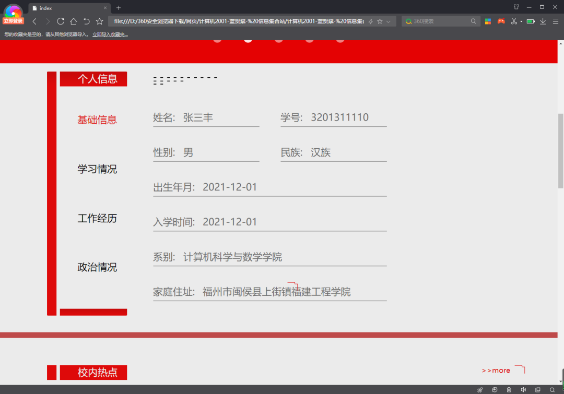Select the index tab
564x394 pixels.
coord(69,8)
